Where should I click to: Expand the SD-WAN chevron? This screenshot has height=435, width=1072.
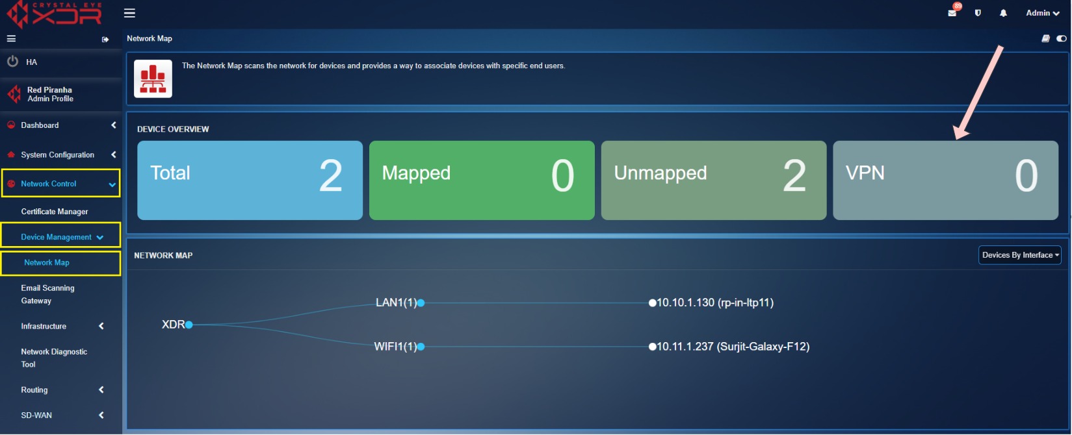101,415
